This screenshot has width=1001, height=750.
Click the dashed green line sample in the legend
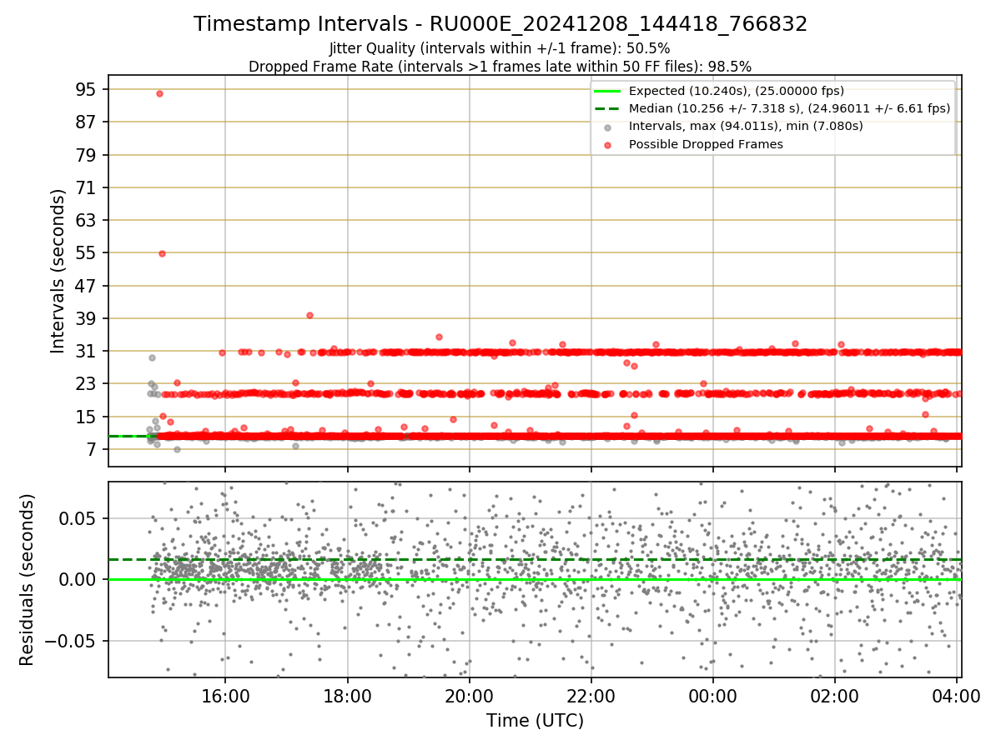click(x=607, y=108)
